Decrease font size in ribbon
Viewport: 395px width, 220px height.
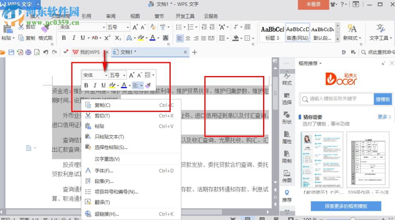pyautogui.click(x=143, y=27)
